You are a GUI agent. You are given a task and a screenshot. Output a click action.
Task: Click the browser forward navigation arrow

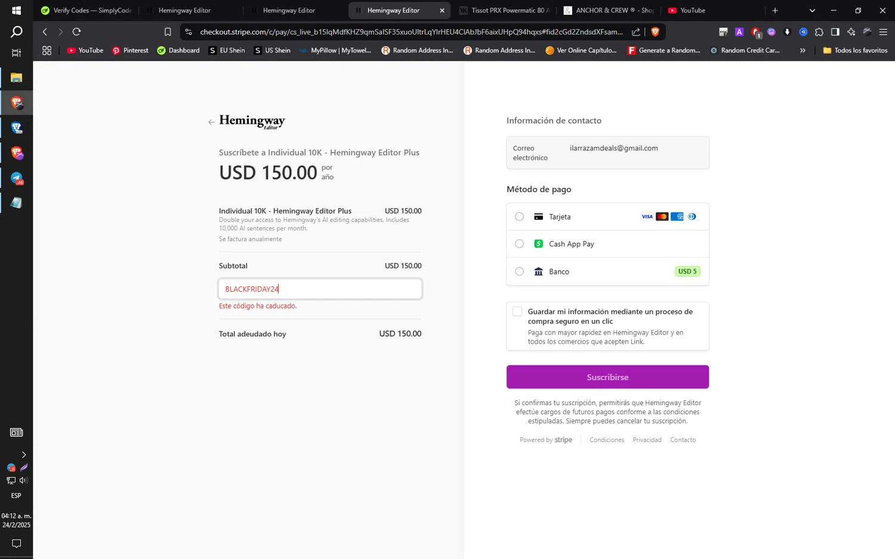(x=60, y=32)
